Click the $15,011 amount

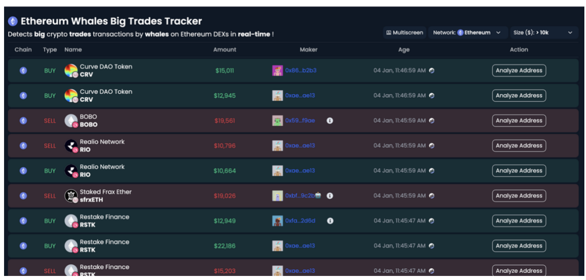coord(225,71)
